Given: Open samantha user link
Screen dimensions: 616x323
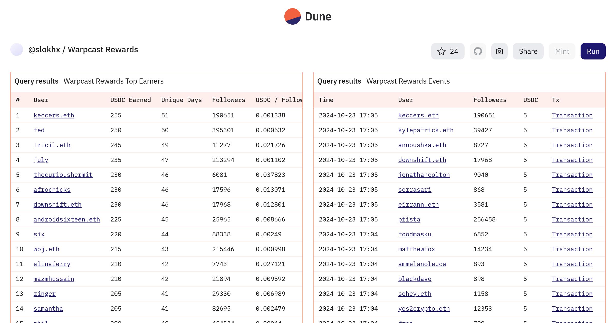Looking at the screenshot, I should click(48, 309).
